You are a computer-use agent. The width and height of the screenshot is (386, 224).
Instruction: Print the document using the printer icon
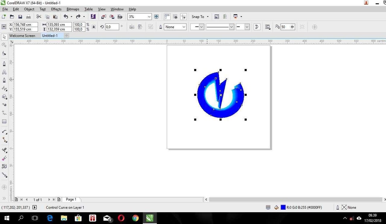tap(28, 17)
